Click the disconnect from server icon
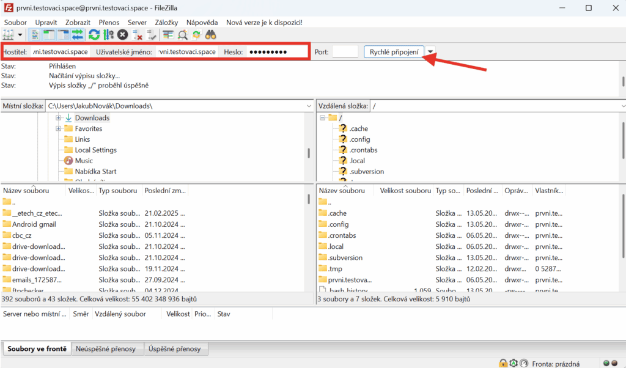 coord(137,35)
